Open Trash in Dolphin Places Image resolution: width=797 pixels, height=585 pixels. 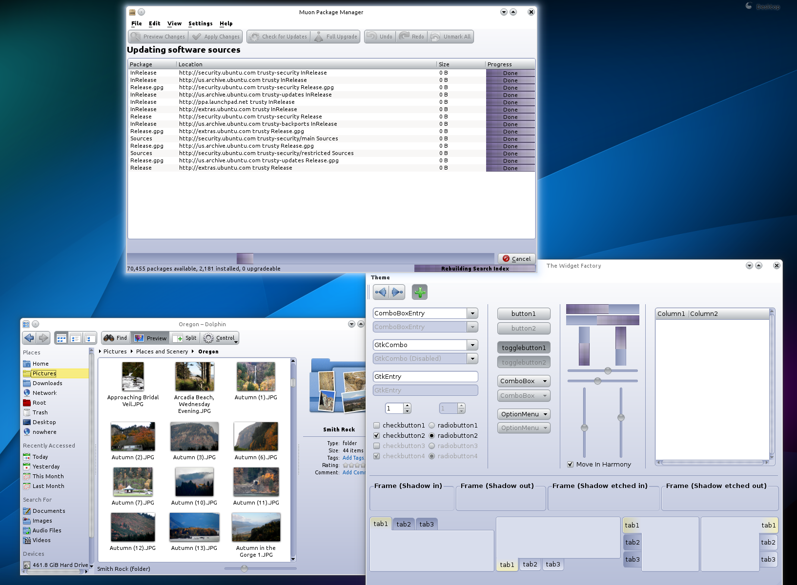[40, 412]
